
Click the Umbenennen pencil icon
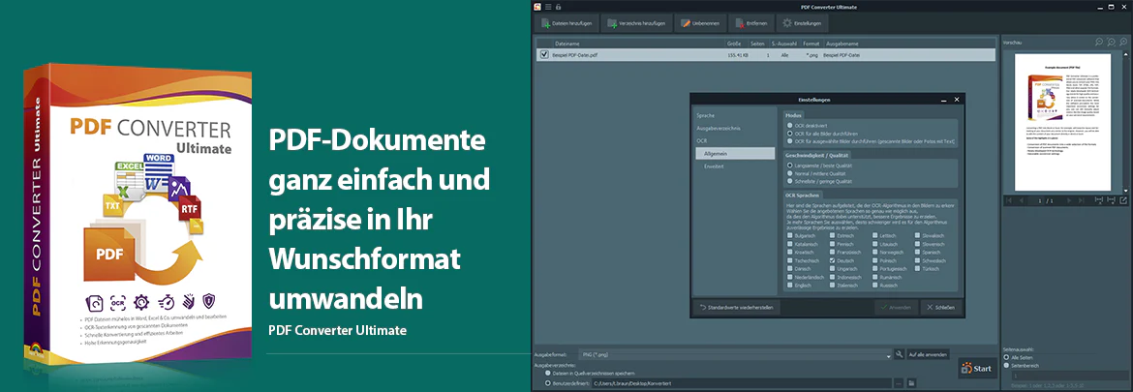click(x=685, y=24)
